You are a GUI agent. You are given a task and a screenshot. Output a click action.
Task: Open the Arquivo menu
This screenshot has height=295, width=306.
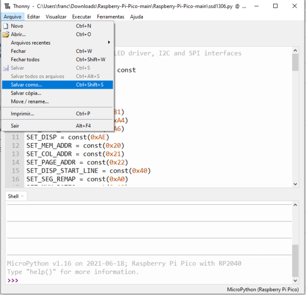tap(12, 17)
